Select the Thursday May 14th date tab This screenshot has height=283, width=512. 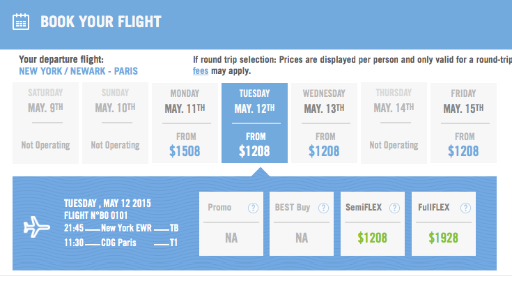[394, 123]
